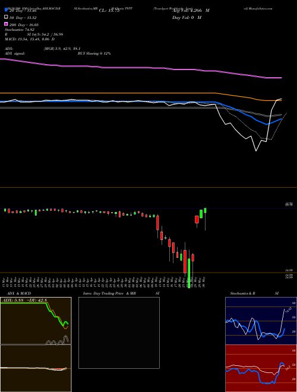Image resolution: width=297 pixels, height=392 pixels.
Task: Click the last green candle on the right
Action: tap(206, 210)
